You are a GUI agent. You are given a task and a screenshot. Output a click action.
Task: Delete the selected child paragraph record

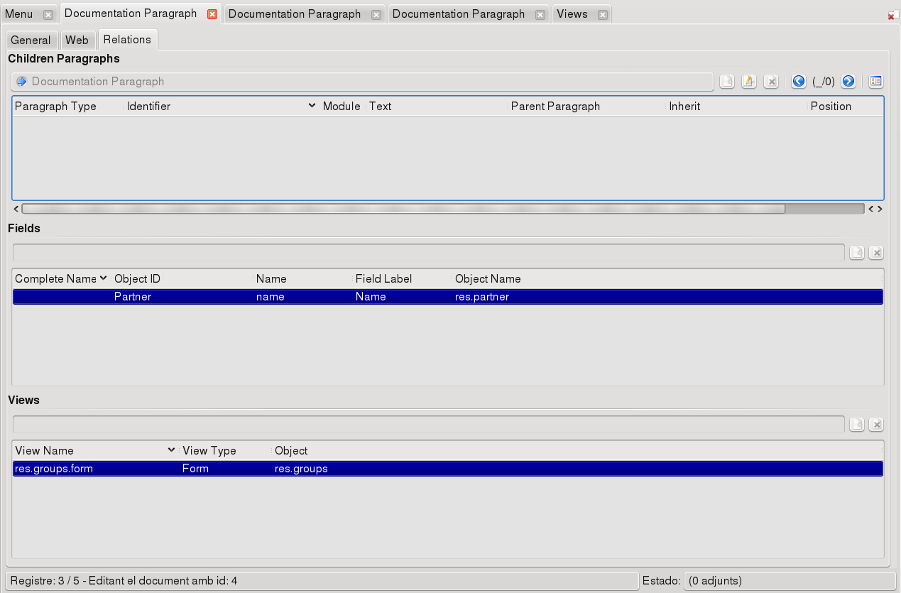coord(771,82)
